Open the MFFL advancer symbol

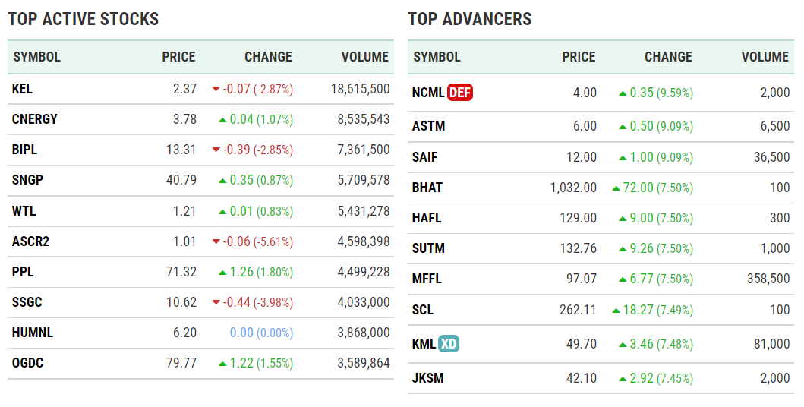427,279
